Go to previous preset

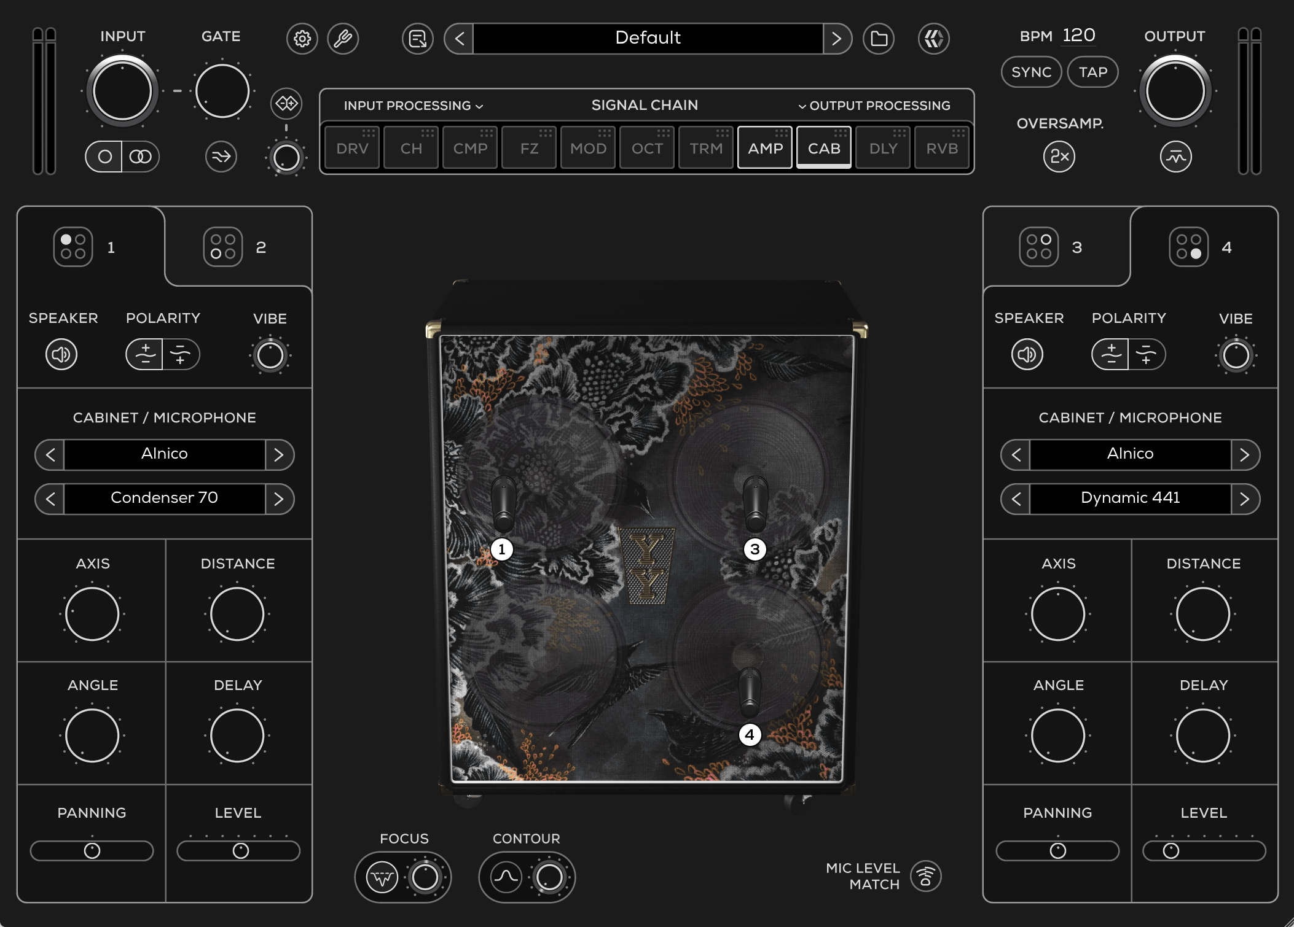coord(459,39)
